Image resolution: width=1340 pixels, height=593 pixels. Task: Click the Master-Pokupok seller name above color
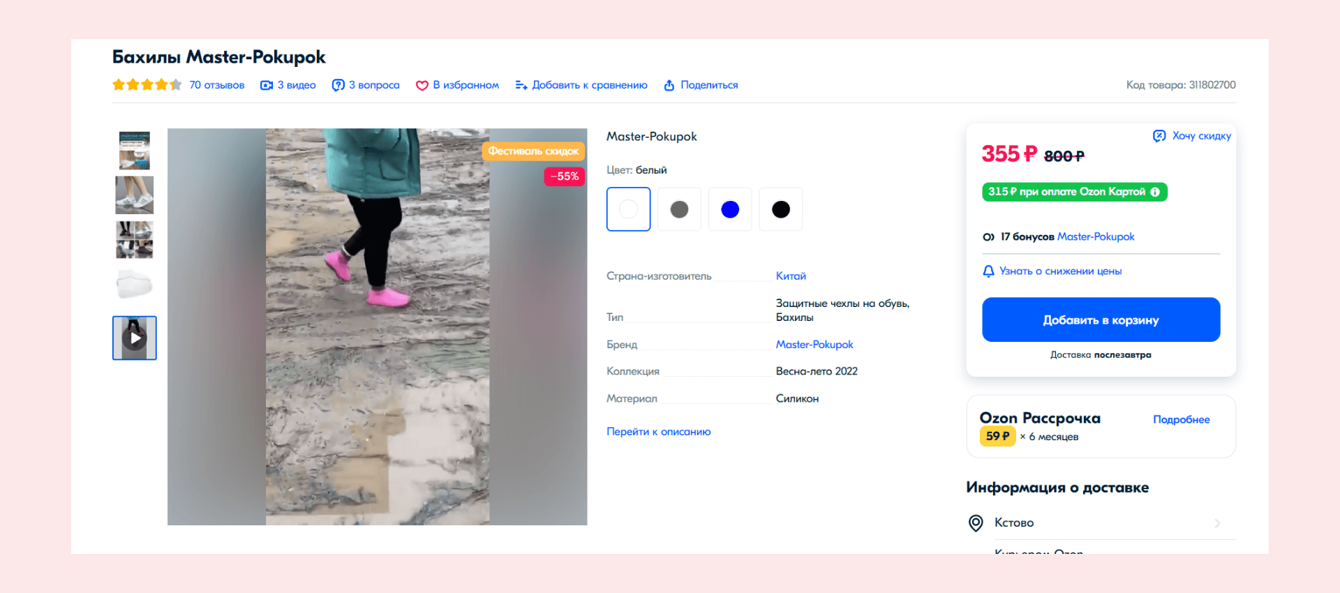[x=652, y=137]
